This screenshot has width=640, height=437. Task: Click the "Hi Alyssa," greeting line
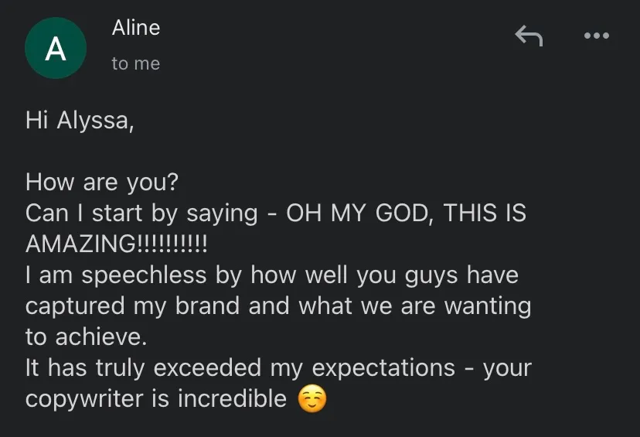(79, 121)
